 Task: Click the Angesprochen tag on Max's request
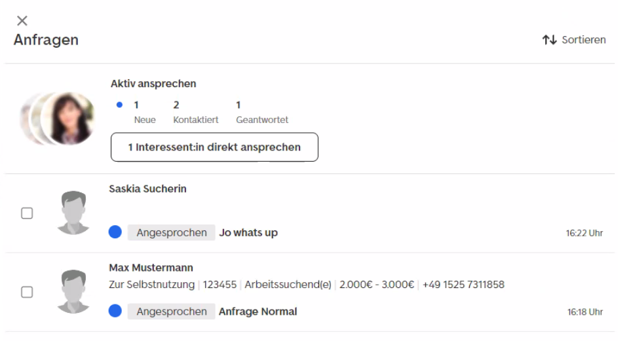[172, 312]
